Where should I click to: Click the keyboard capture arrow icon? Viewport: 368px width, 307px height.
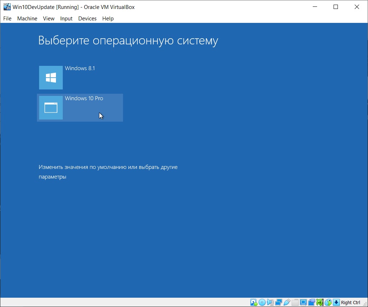point(336,302)
